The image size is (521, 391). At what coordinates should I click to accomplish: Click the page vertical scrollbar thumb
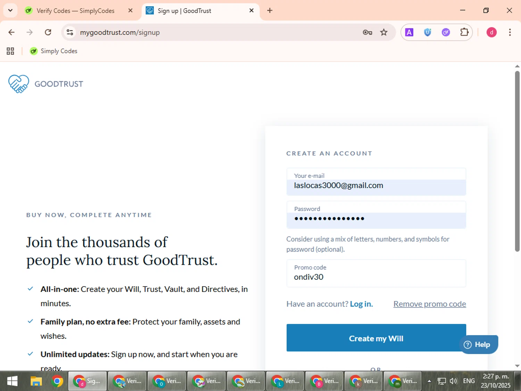pos(517,161)
